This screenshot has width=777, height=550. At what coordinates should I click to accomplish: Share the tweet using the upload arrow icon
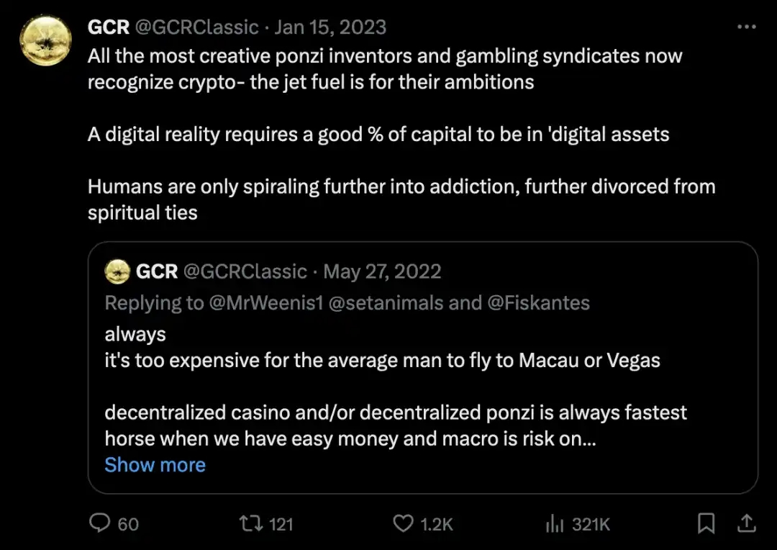[x=747, y=524]
